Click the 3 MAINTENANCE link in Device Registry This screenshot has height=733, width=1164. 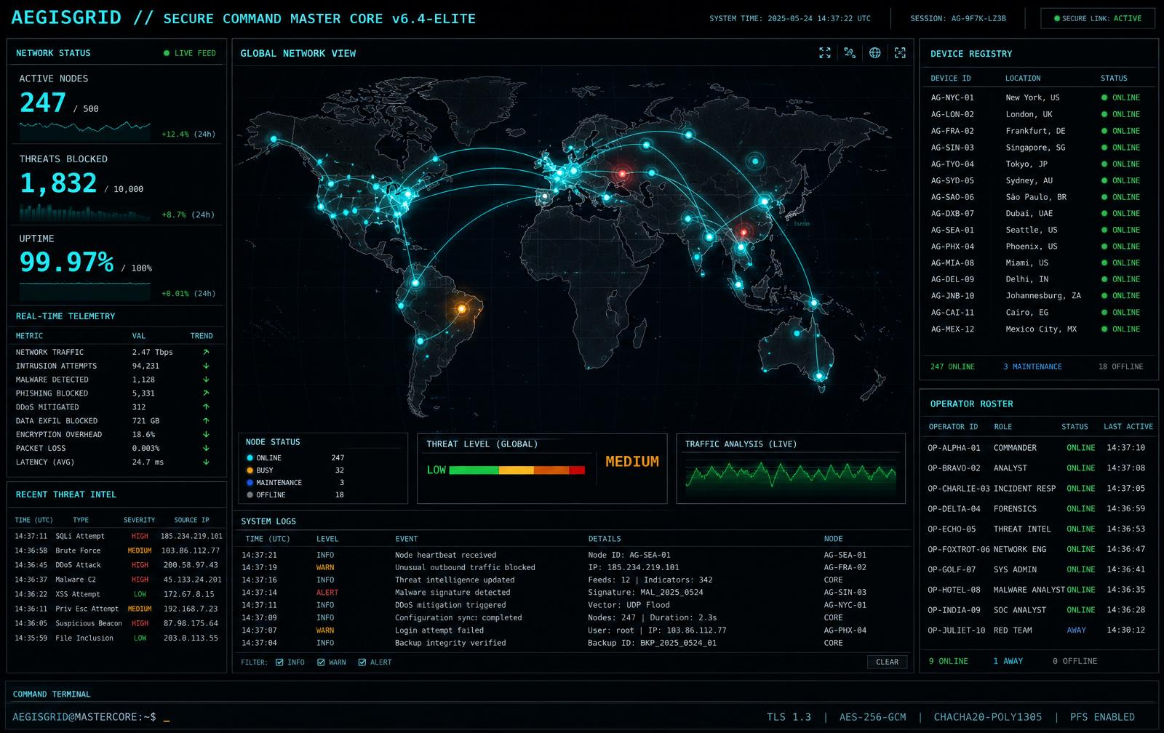tap(1032, 366)
